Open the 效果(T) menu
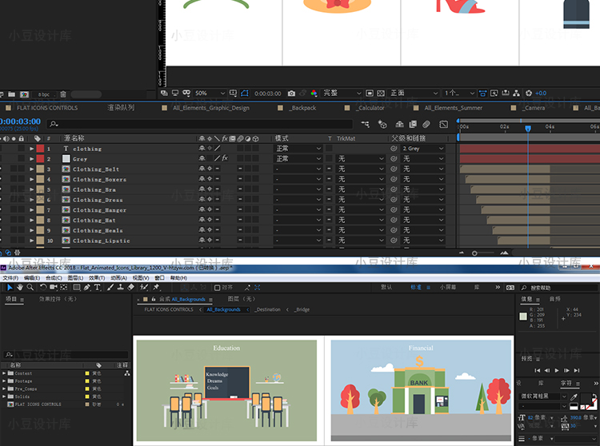 [97, 278]
